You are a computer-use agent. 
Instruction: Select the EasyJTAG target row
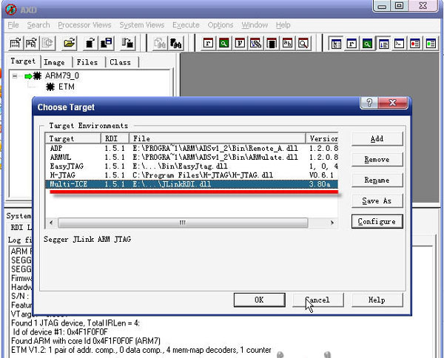[192, 166]
